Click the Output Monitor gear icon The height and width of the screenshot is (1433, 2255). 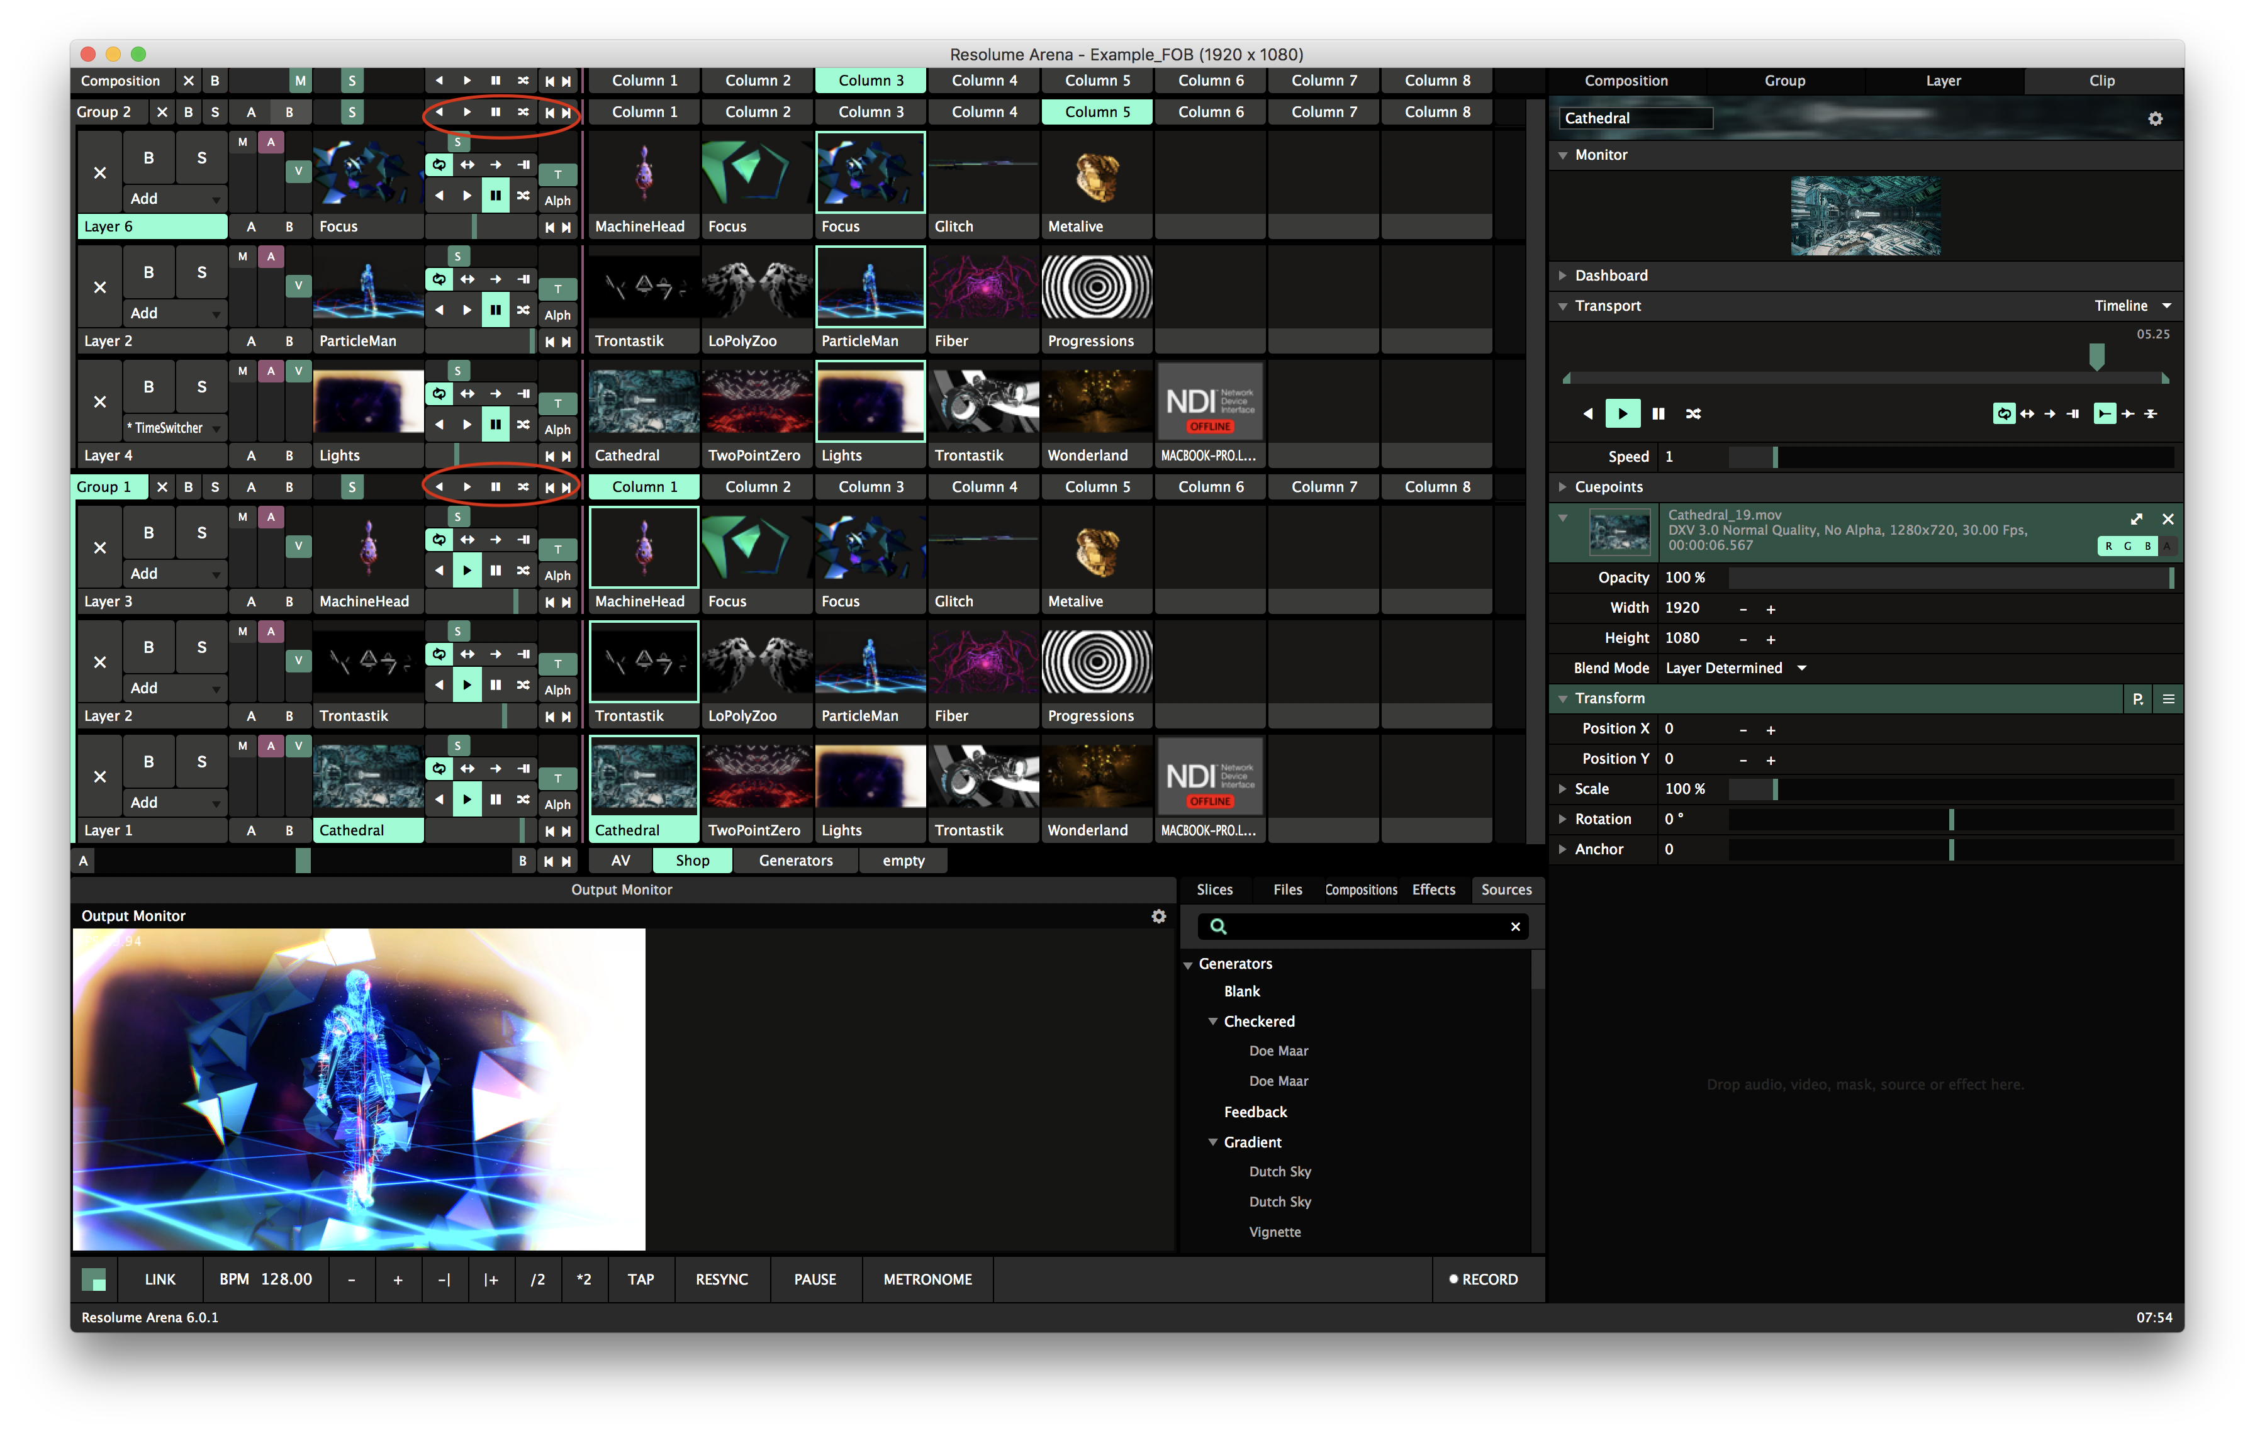coord(1158,915)
